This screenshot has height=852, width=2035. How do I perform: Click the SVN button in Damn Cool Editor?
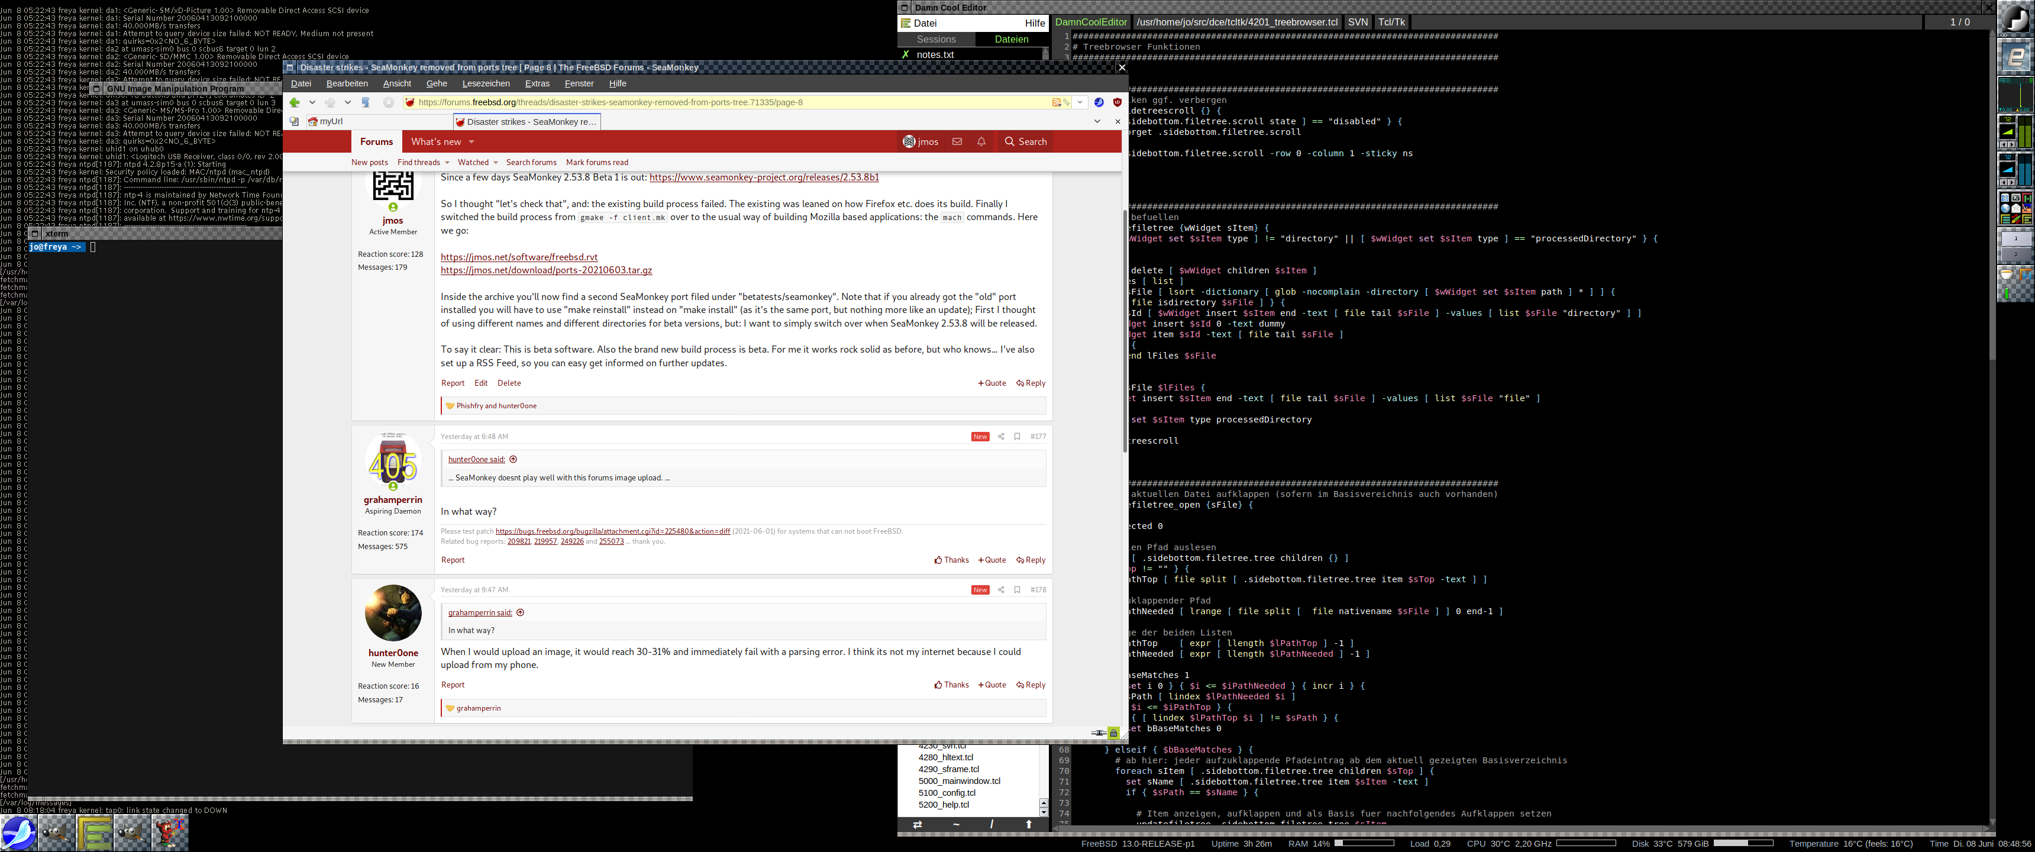1357,22
